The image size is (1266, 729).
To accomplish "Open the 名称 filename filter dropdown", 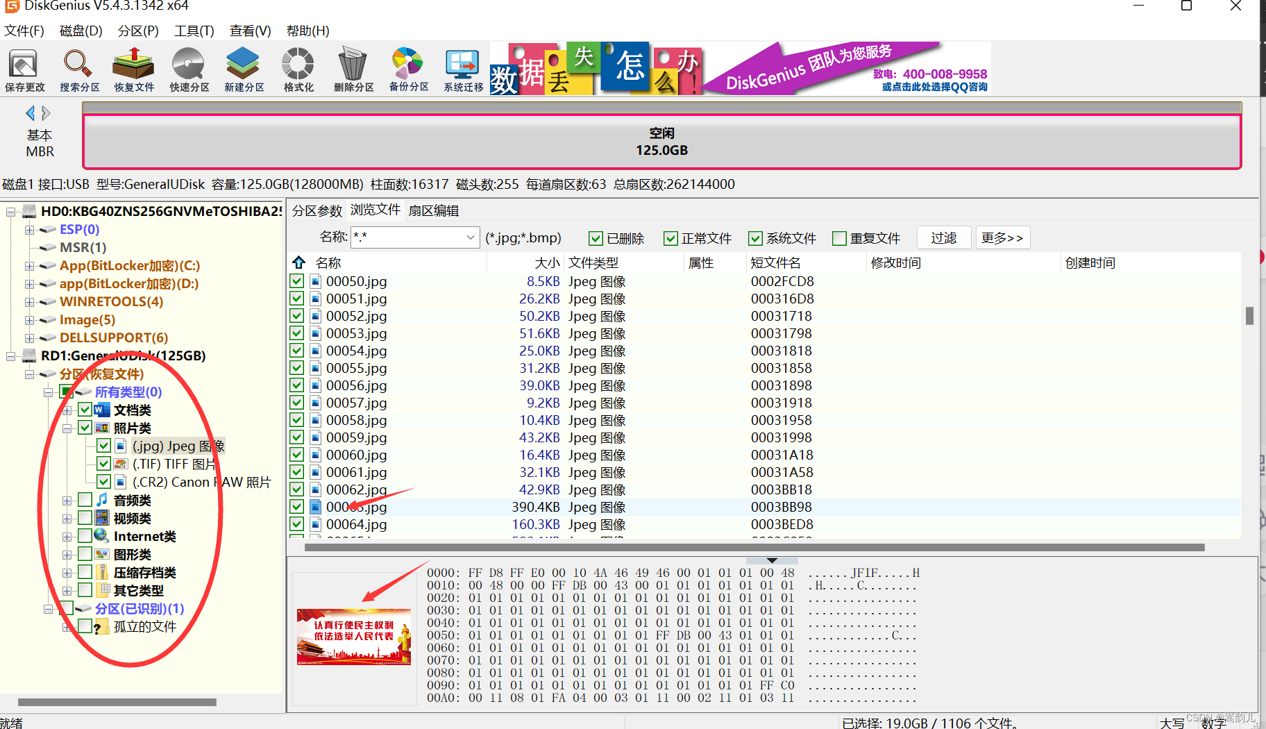I will click(x=471, y=237).
